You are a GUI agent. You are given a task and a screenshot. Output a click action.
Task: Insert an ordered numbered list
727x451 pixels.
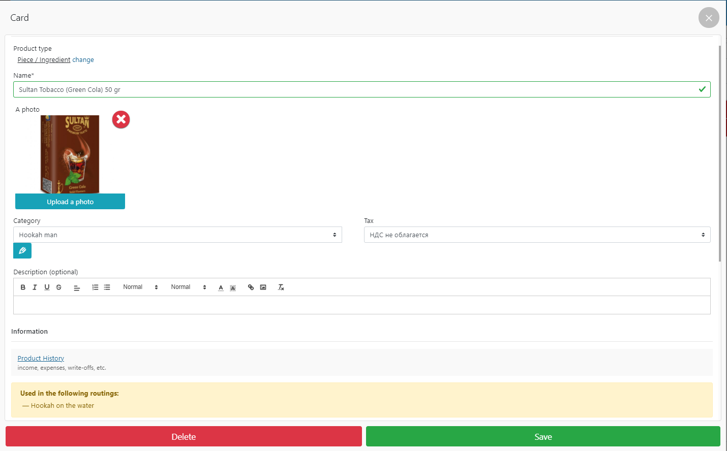(95, 287)
